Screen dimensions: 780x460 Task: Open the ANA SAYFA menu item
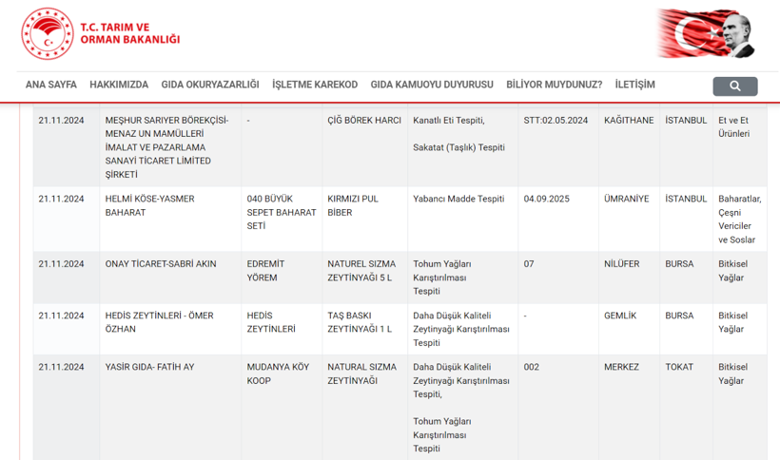(50, 85)
